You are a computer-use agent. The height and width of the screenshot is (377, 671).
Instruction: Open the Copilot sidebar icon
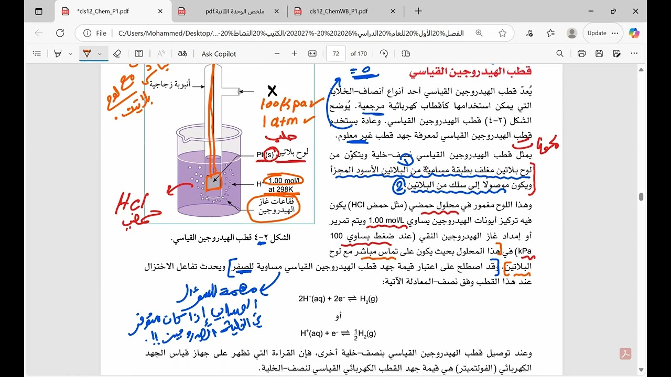[x=633, y=33]
